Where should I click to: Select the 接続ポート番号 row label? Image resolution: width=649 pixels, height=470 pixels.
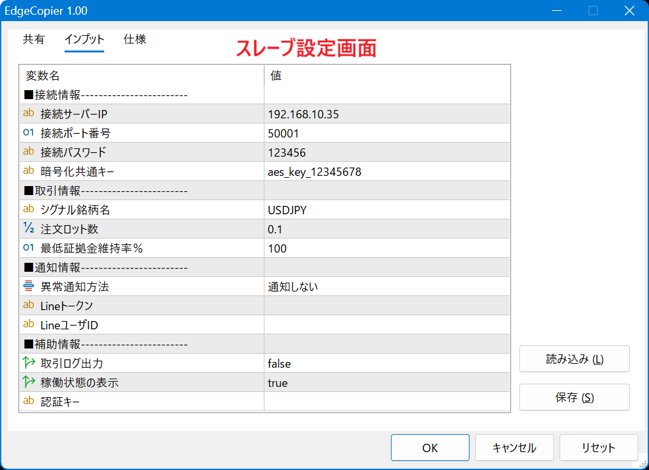click(x=75, y=133)
